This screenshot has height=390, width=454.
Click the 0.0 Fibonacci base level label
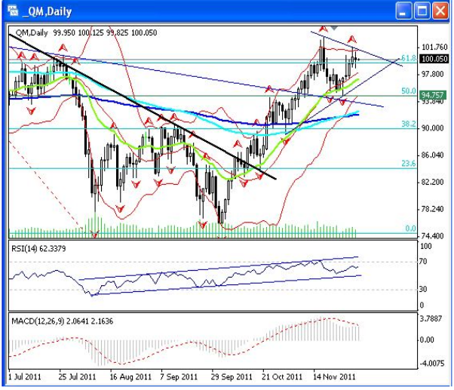[x=411, y=229]
